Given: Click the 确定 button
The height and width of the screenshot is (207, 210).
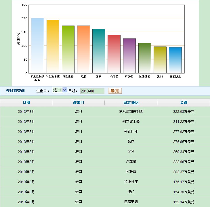Looking at the screenshot, I should 115,91.
